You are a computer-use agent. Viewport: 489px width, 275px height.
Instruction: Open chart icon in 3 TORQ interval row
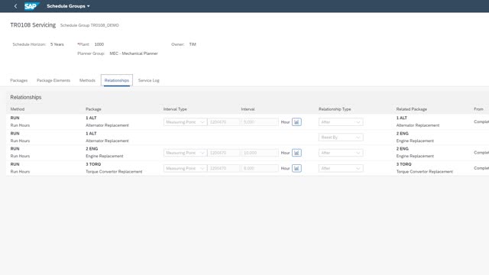click(296, 168)
